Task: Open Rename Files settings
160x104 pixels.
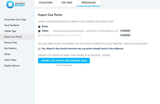Action: point(11,43)
